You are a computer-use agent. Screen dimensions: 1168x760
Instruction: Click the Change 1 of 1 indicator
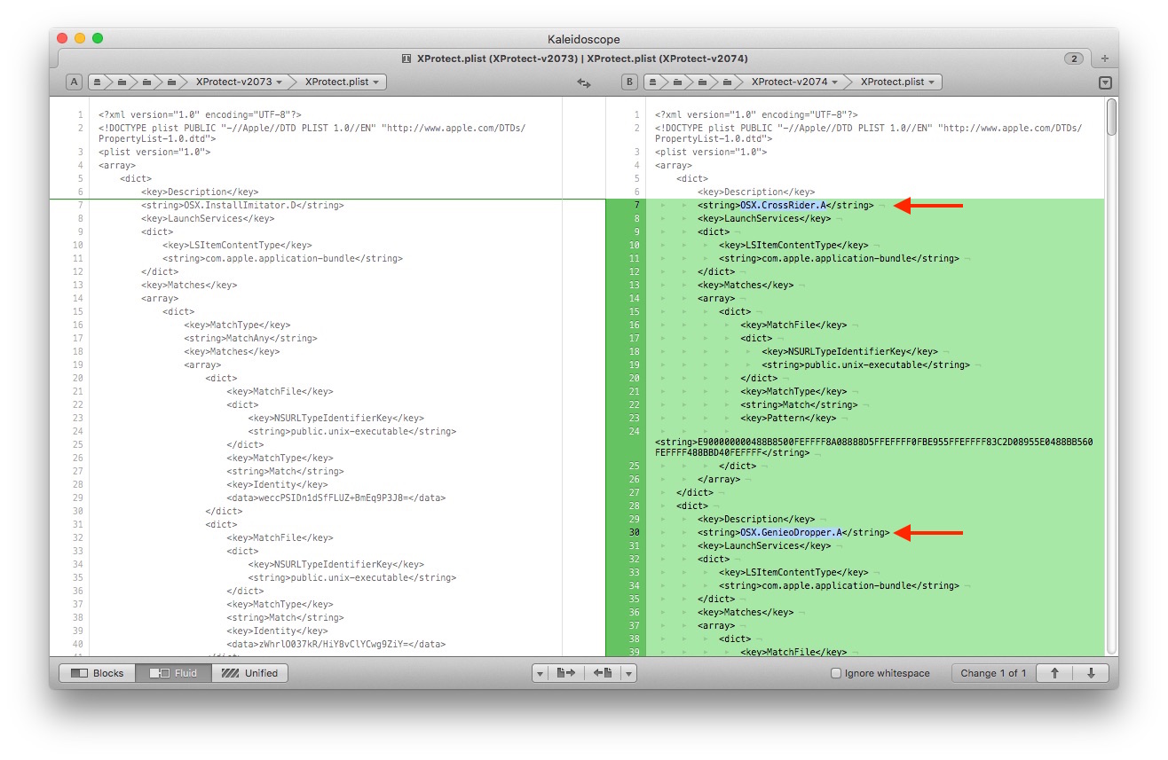[x=993, y=673]
